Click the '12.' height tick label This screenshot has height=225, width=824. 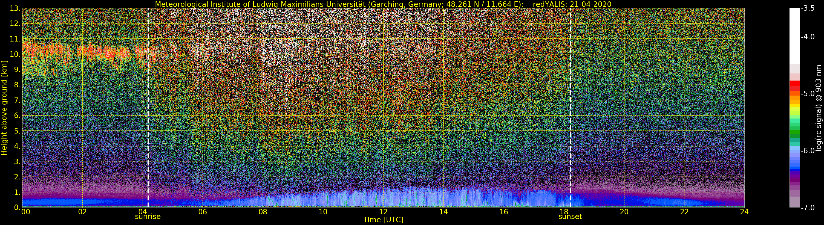click(15, 23)
